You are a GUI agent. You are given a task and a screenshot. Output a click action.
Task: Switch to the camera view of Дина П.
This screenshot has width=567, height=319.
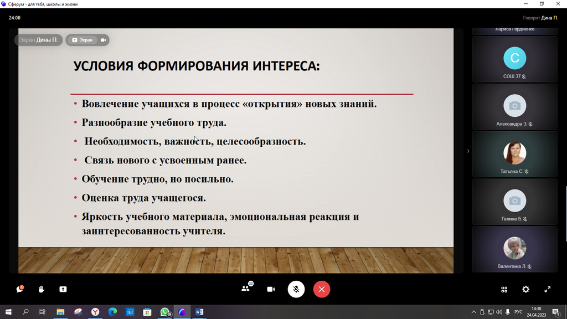coord(104,40)
